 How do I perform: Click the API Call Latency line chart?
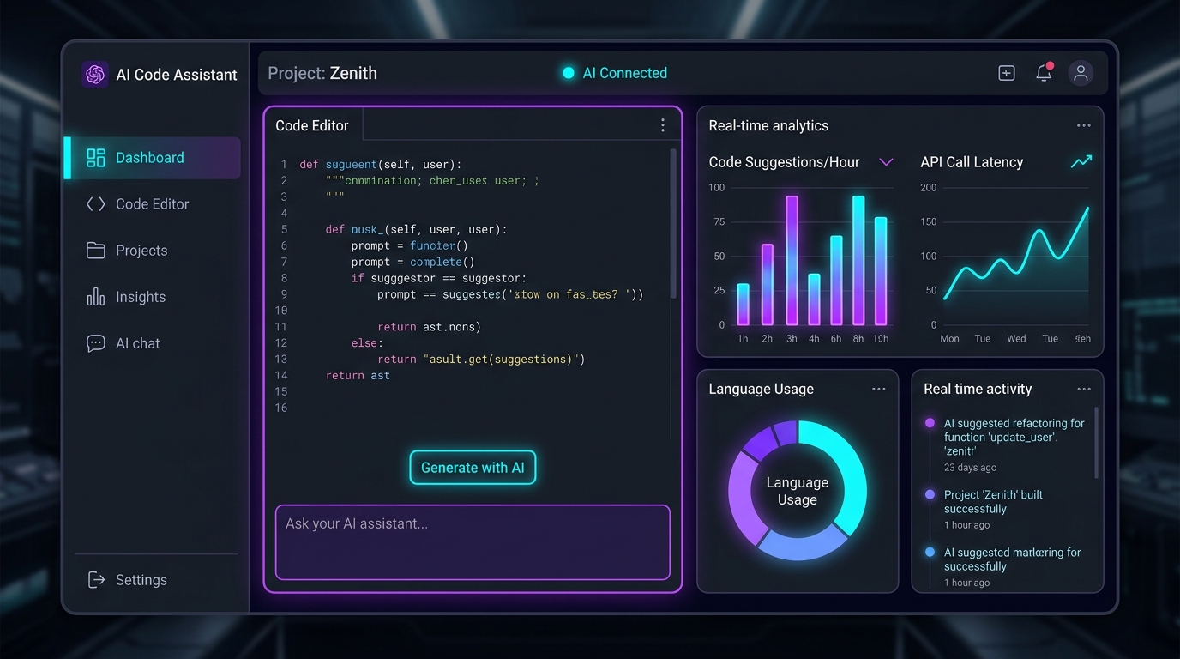pos(1016,256)
